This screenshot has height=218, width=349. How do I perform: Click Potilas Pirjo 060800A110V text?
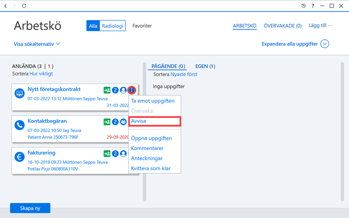[53, 169]
